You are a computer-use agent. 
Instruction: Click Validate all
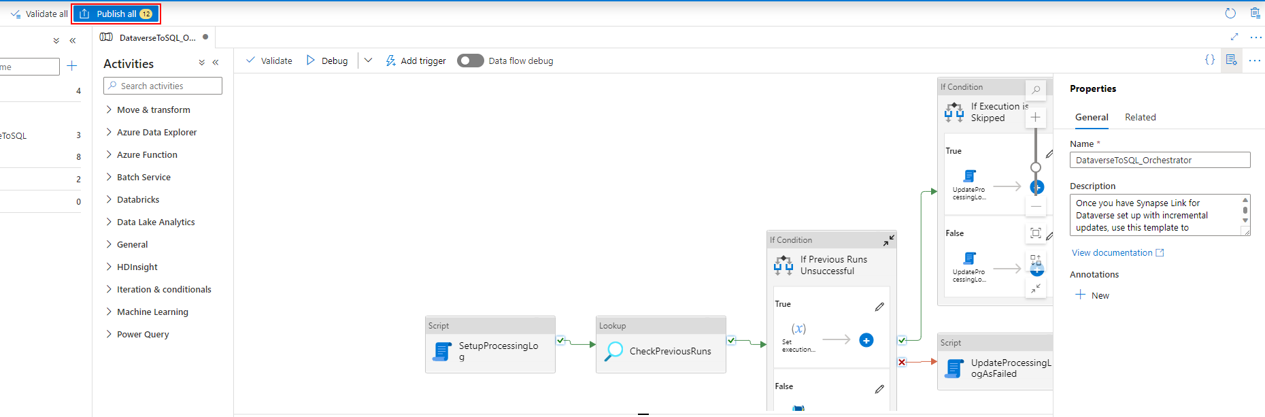[x=39, y=14]
